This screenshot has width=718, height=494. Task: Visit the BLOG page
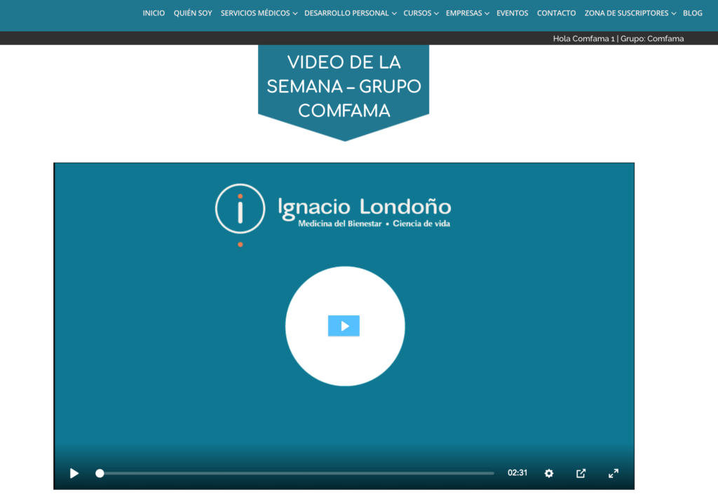[692, 13]
